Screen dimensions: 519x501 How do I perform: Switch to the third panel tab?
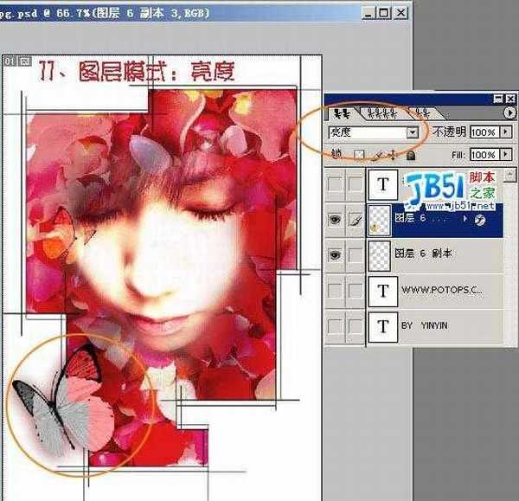[x=420, y=113]
